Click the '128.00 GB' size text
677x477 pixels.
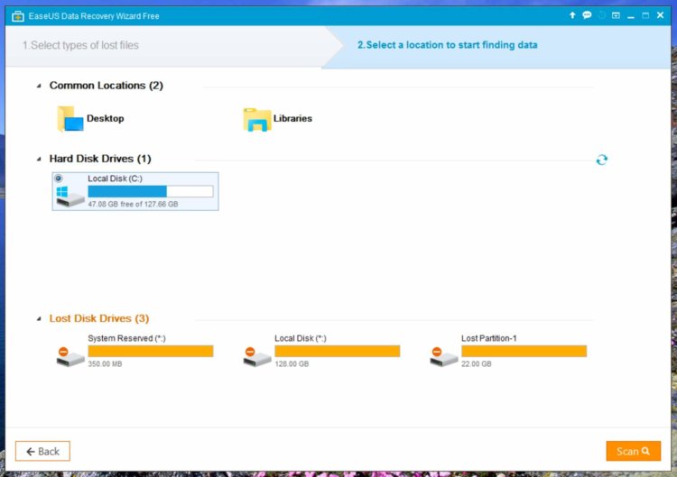(x=292, y=364)
